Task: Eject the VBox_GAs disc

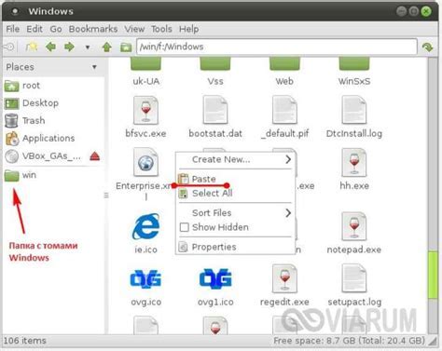Action: pyautogui.click(x=94, y=156)
